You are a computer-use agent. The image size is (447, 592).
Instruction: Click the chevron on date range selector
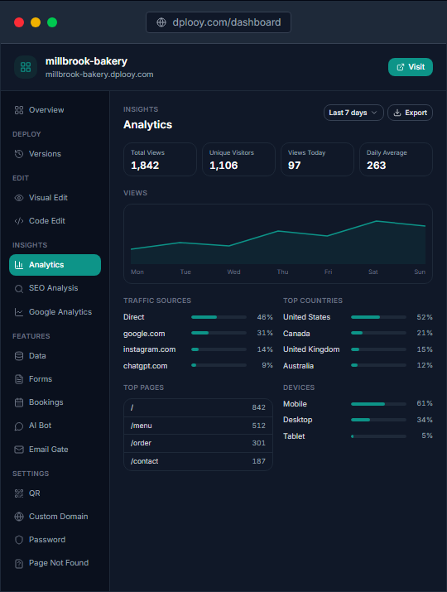click(x=374, y=113)
